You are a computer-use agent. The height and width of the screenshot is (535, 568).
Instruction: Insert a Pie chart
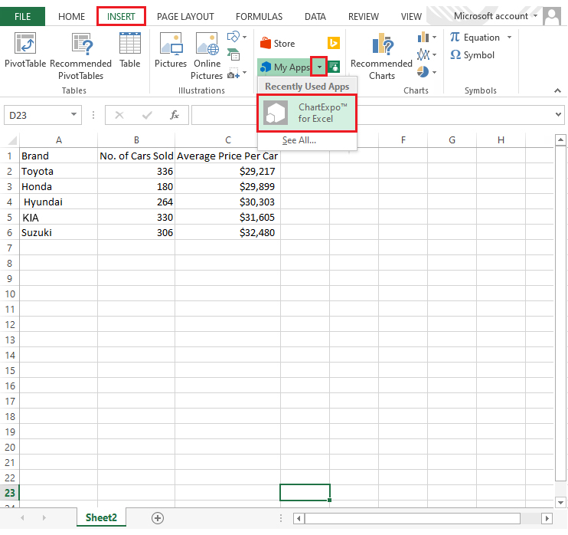pyautogui.click(x=423, y=72)
